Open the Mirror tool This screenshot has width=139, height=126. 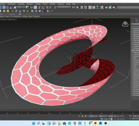pos(74,7)
